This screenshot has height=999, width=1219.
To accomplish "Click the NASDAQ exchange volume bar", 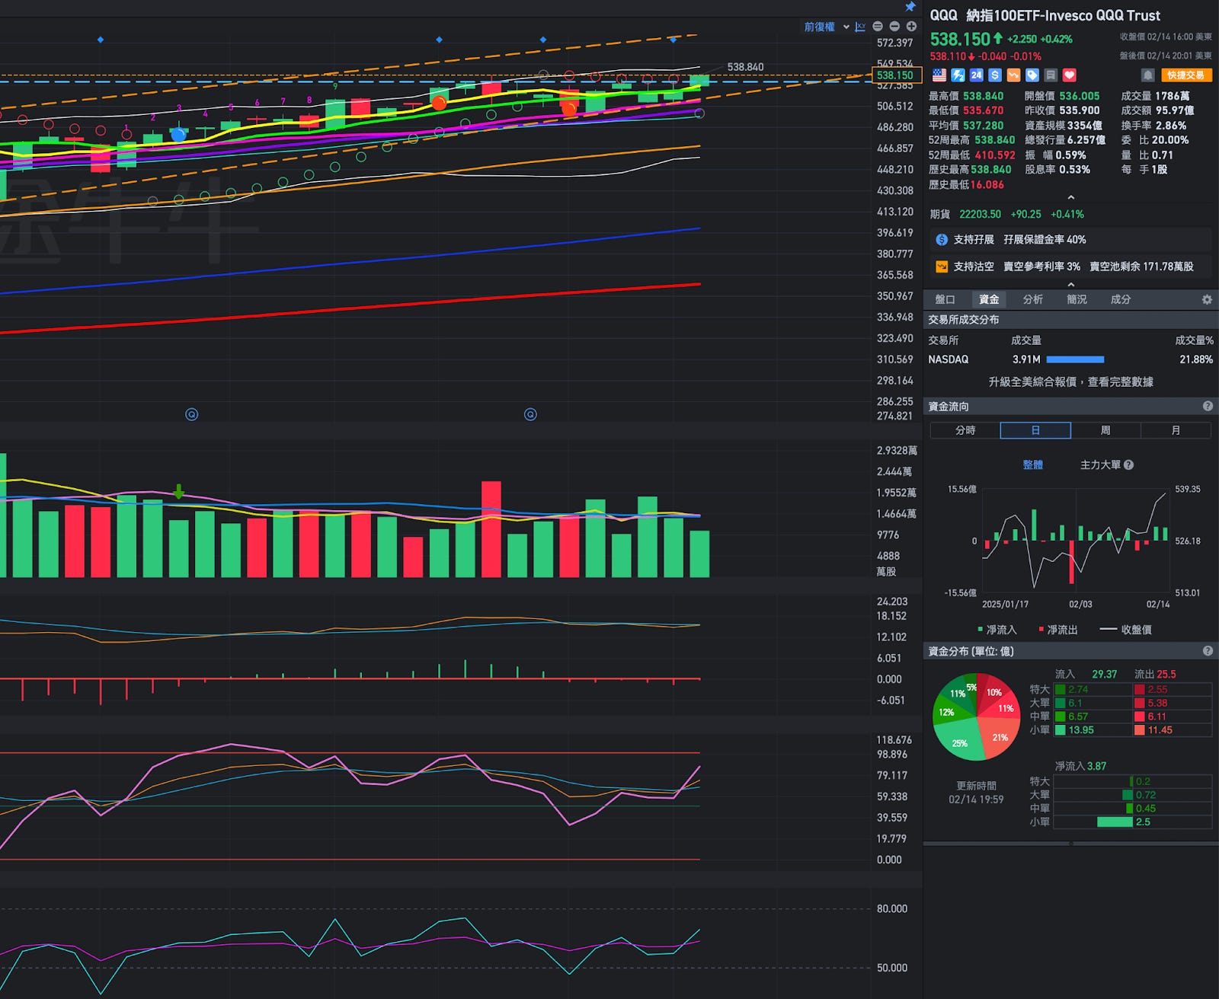I will click(x=1075, y=359).
